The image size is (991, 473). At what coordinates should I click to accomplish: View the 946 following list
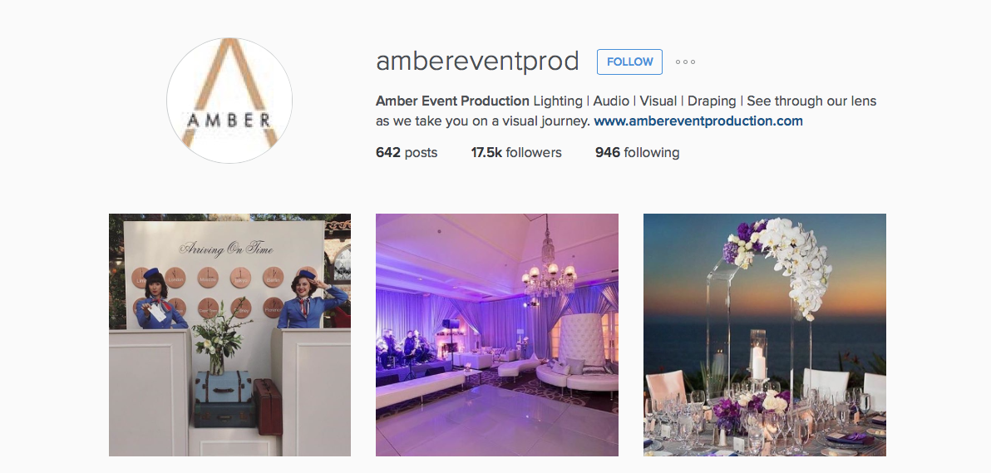click(x=637, y=152)
